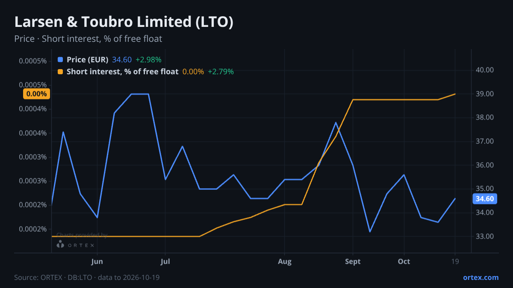Click the Aug label on the time axis
The height and width of the screenshot is (288, 513).
pos(285,262)
